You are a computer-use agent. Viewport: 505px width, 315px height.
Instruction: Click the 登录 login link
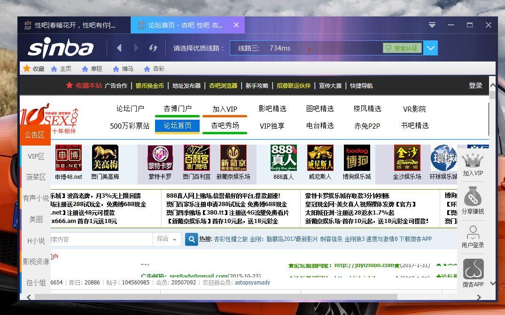[475, 85]
